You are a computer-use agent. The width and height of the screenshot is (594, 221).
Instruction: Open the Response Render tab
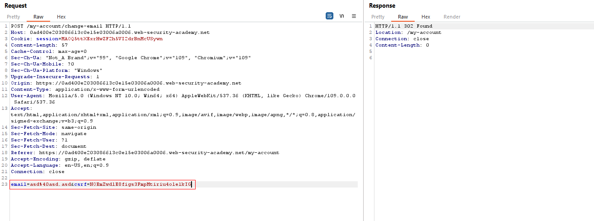click(x=452, y=17)
